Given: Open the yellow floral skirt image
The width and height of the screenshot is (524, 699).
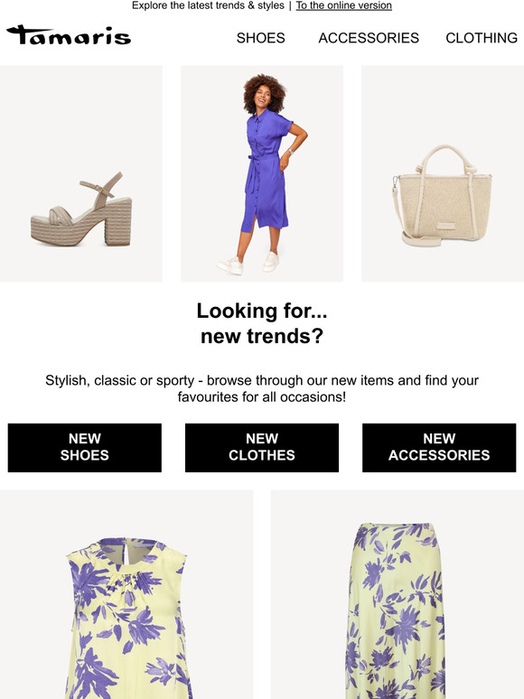Looking at the screenshot, I should point(398,594).
